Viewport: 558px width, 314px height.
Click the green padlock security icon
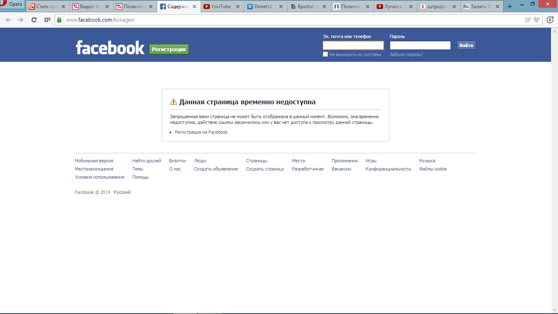[x=60, y=20]
